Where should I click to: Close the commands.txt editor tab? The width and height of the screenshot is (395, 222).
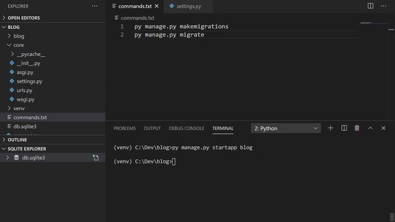coord(157,6)
